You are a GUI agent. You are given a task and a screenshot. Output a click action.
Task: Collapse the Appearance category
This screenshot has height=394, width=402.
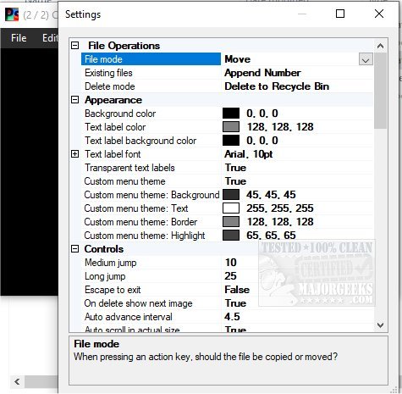[x=74, y=100]
